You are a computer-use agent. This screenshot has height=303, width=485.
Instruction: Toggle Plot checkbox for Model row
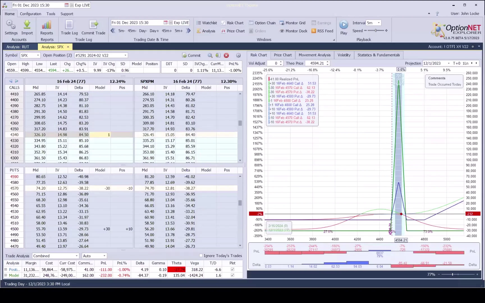click(232, 276)
